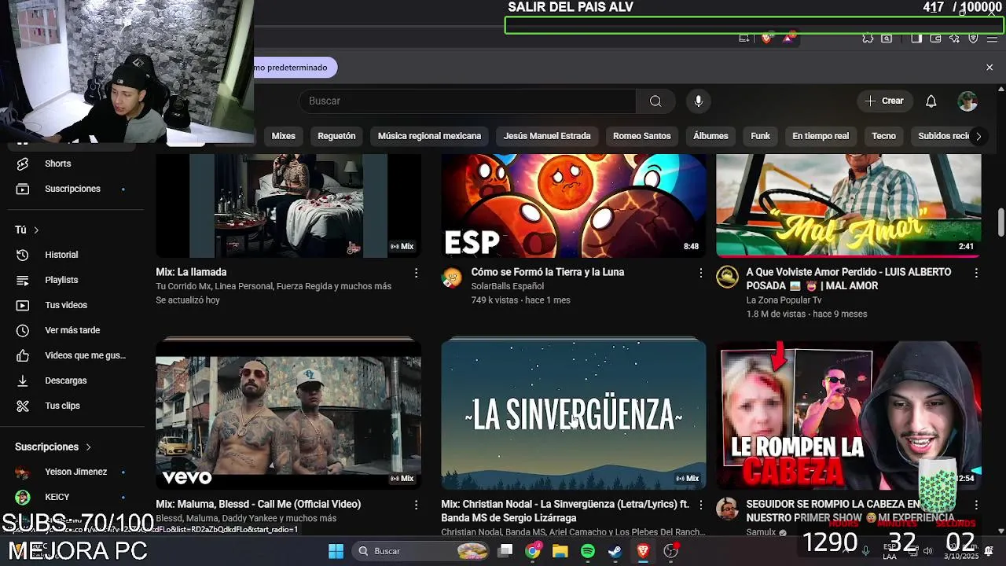The height and width of the screenshot is (566, 1006).
Task: Open Playlists in the sidebar
Action: click(x=72, y=280)
